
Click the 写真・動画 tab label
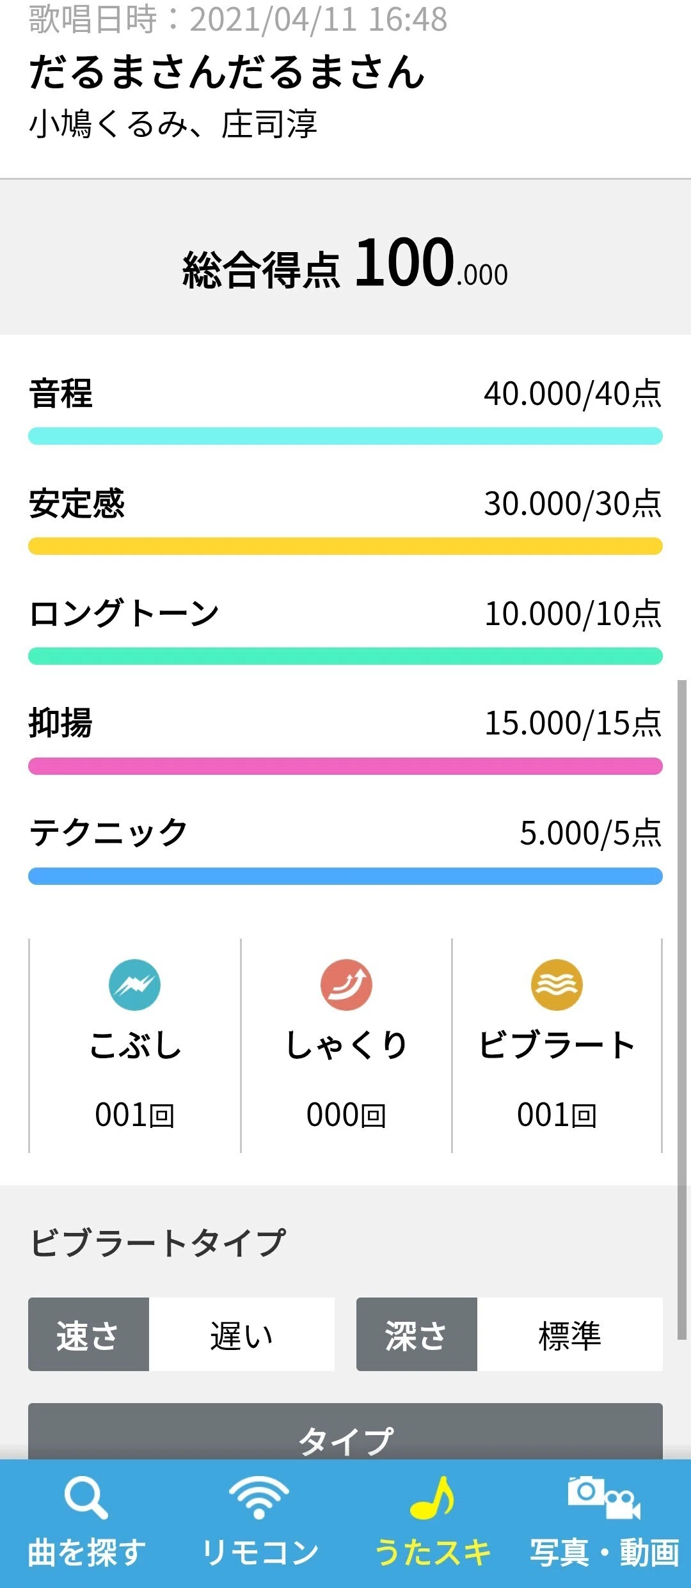604,1553
